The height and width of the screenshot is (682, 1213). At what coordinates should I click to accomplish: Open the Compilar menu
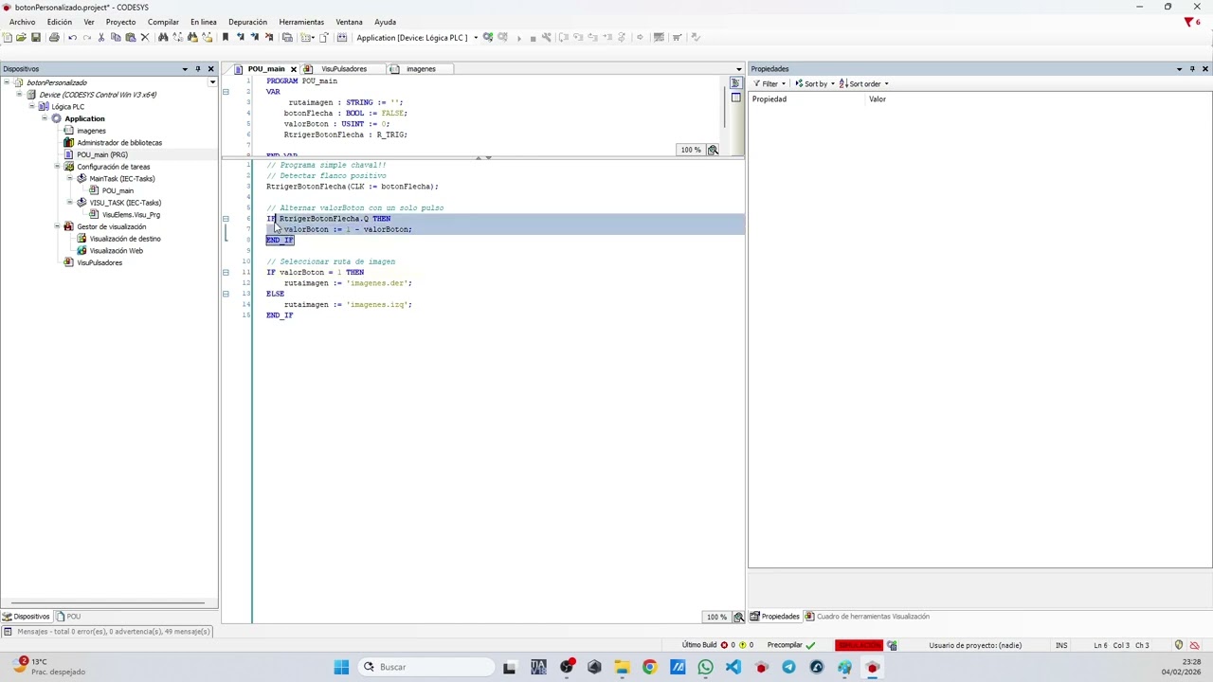[x=163, y=22]
